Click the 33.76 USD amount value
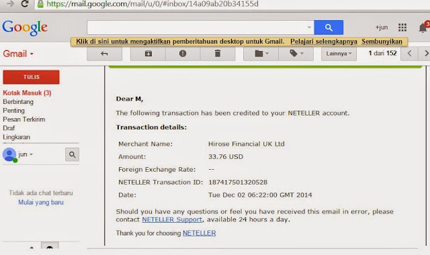The width and height of the screenshot is (430, 255). (x=226, y=156)
